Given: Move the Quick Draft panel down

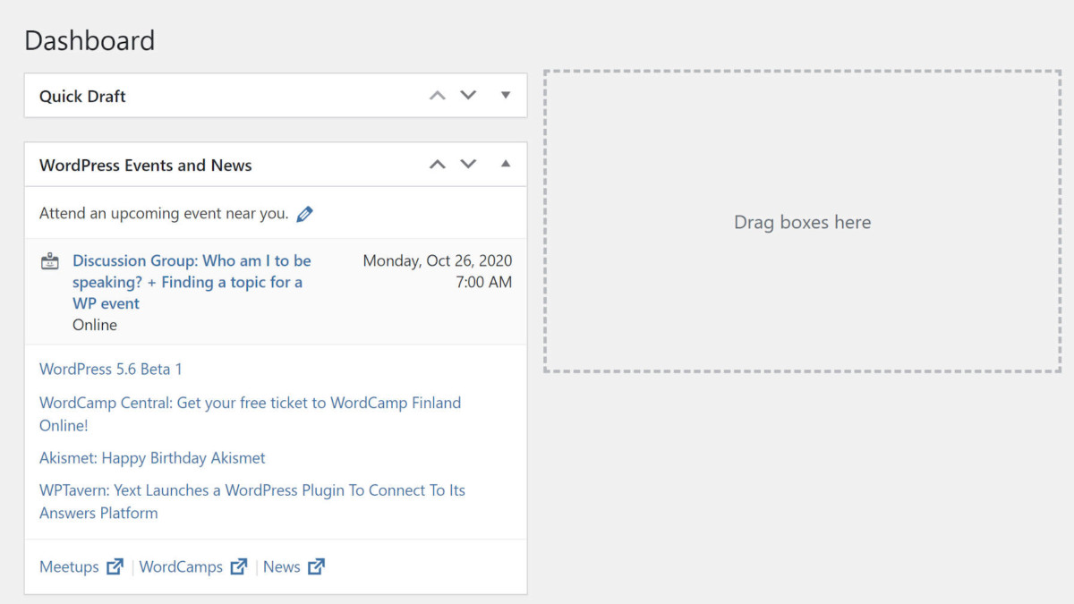Looking at the screenshot, I should (468, 95).
